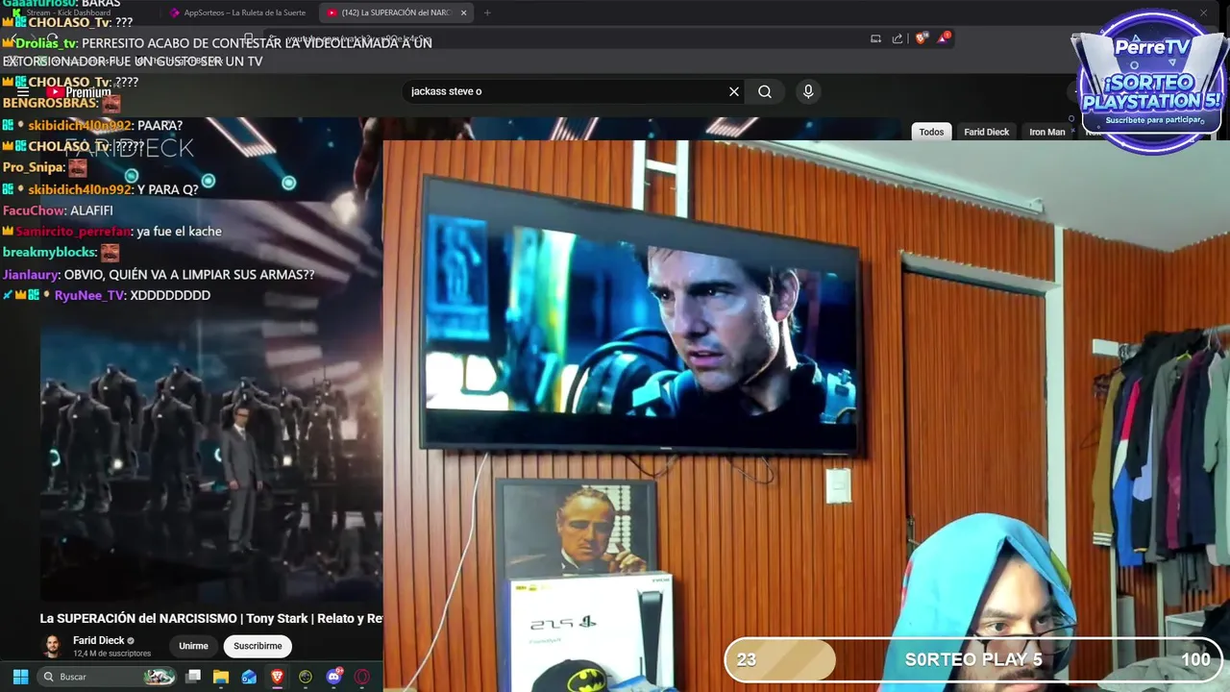This screenshot has height=692, width=1230.
Task: Click chat message 'RyuNee_TV: XDDDDDDDD'
Action: tap(133, 295)
